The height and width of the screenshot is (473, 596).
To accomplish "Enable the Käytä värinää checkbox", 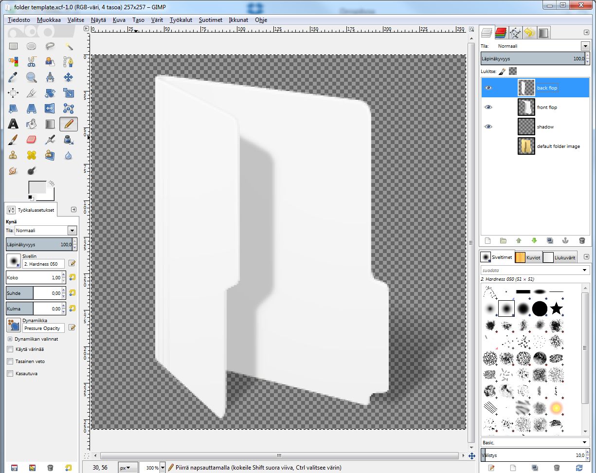I will [x=10, y=349].
